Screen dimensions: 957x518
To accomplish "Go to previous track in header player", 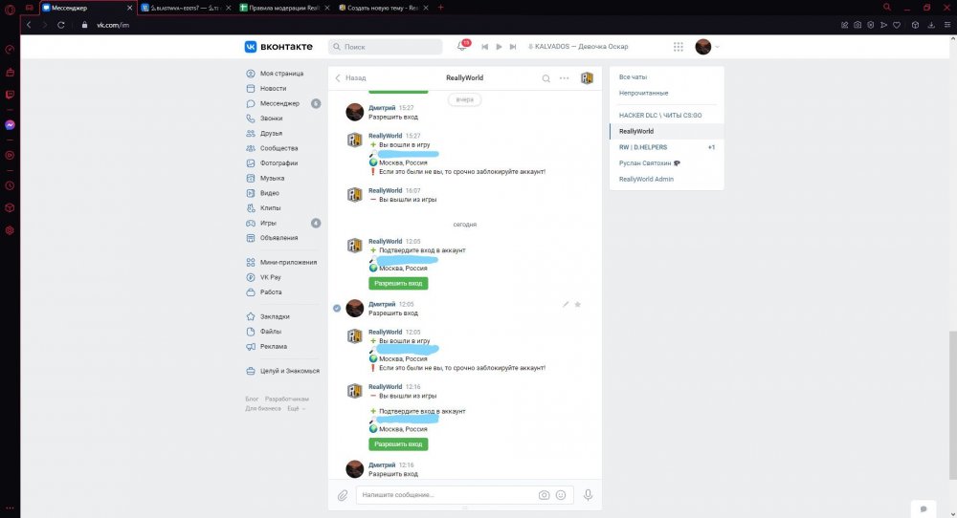I will (x=484, y=46).
